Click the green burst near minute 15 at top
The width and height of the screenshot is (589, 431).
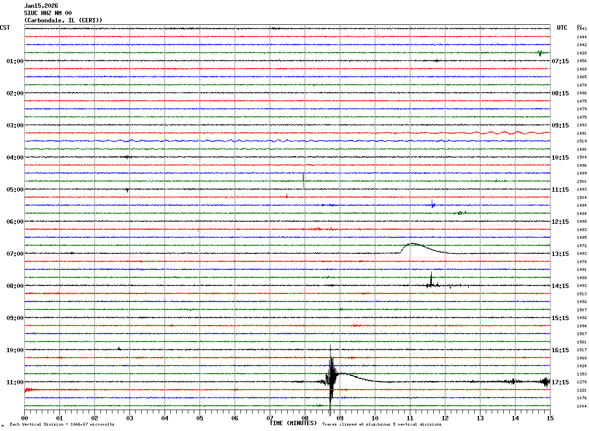point(540,53)
